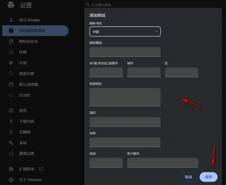Click the 保存 button
Viewport: 226px width, 185px height.
click(209, 177)
